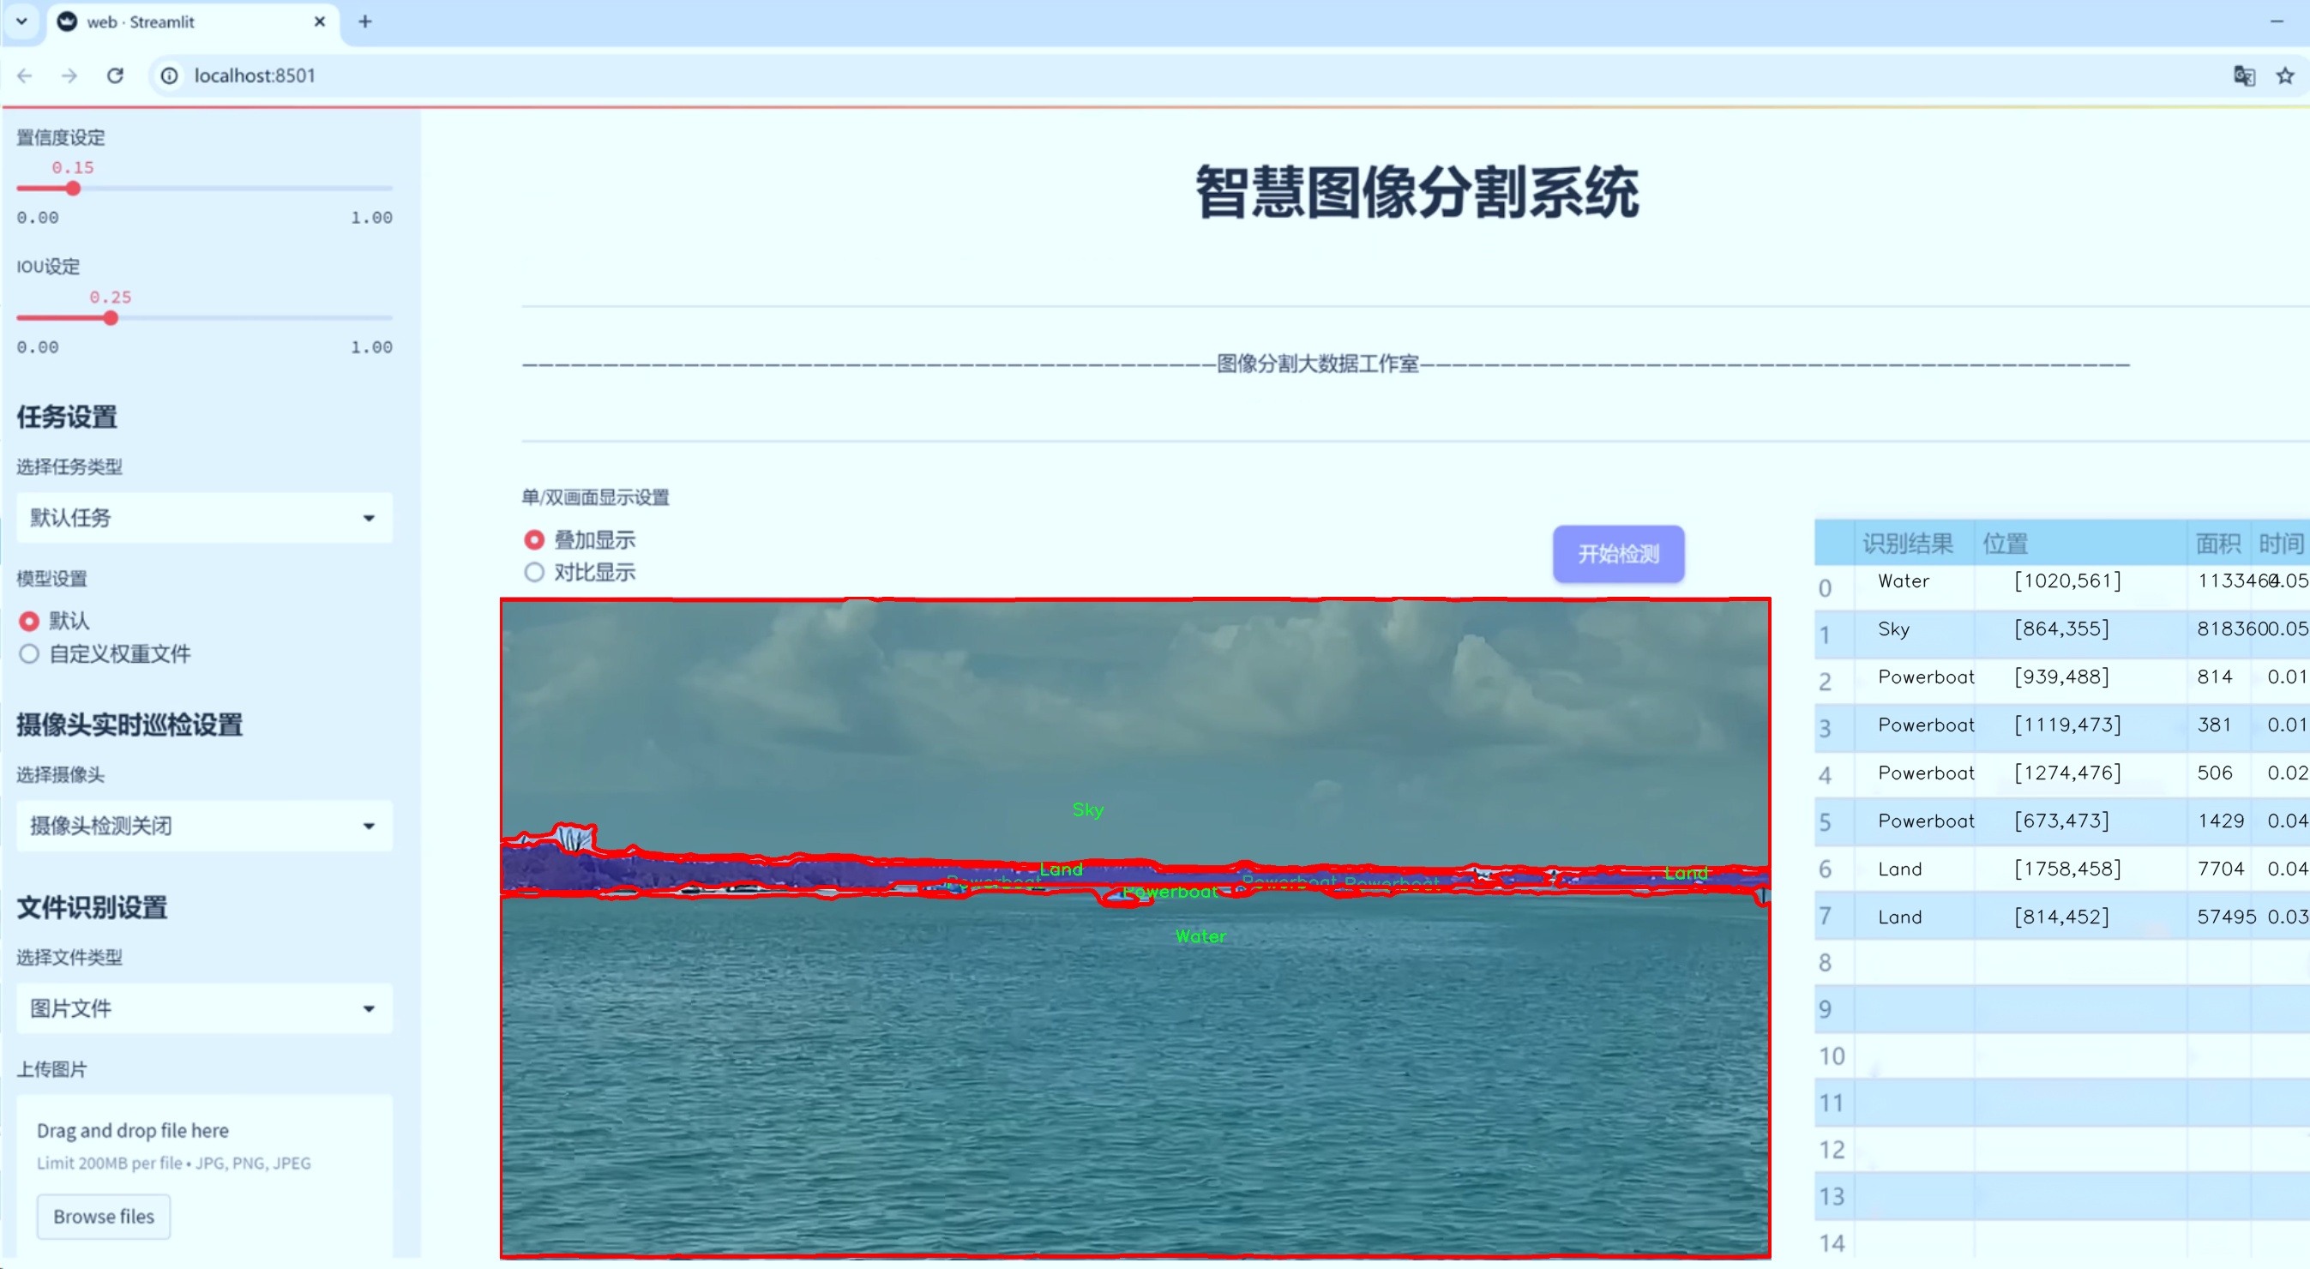
Task: Expand the 图片文件 file type dropdown
Action: pyautogui.click(x=204, y=1008)
